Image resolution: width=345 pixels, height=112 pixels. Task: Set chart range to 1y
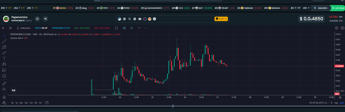pyautogui.click(x=17, y=103)
